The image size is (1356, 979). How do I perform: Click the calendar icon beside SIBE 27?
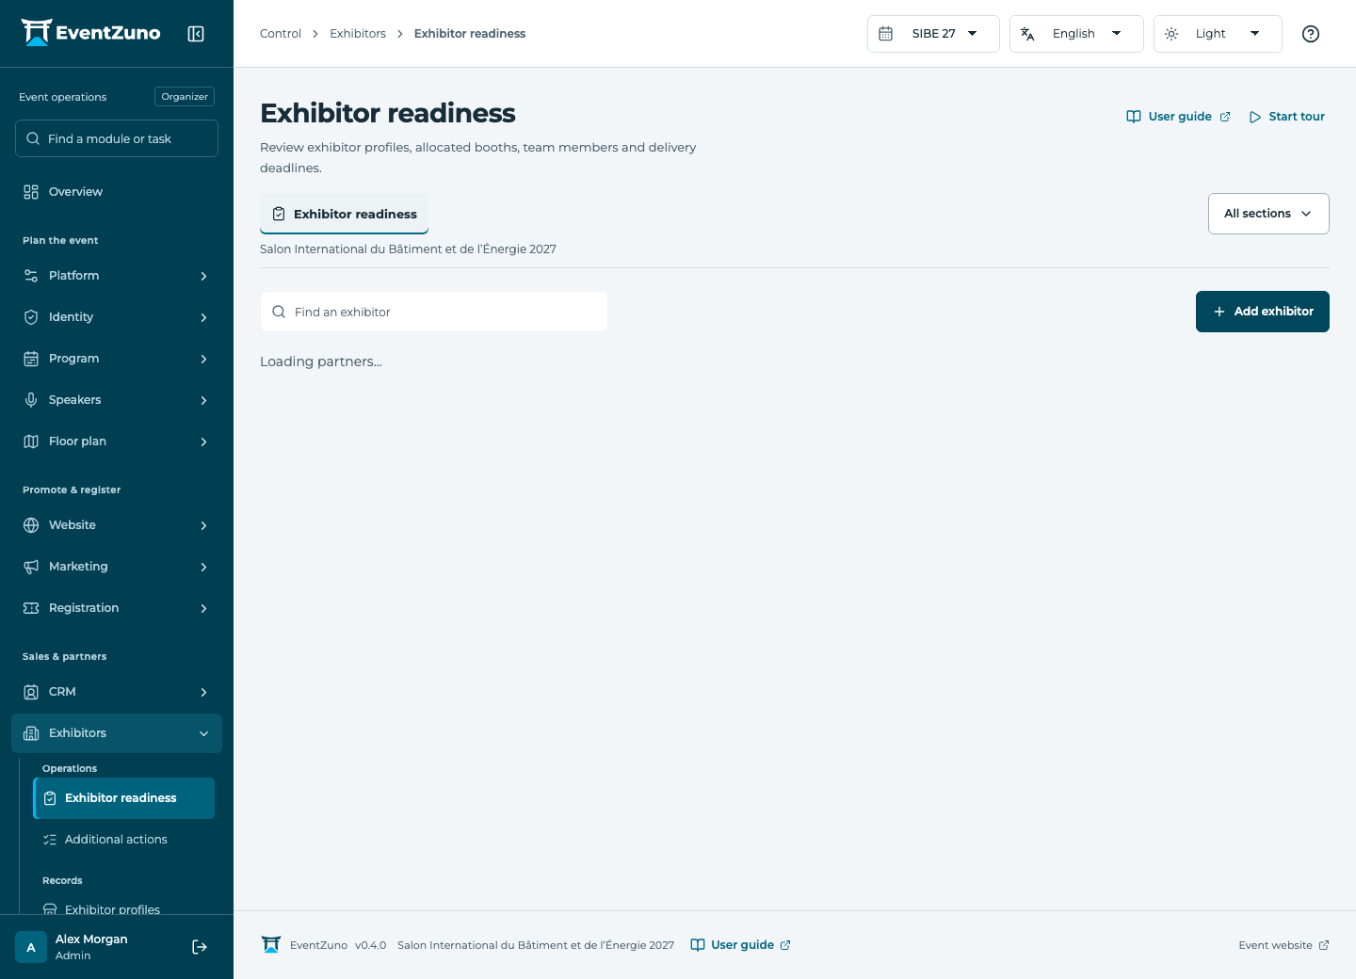coord(886,34)
